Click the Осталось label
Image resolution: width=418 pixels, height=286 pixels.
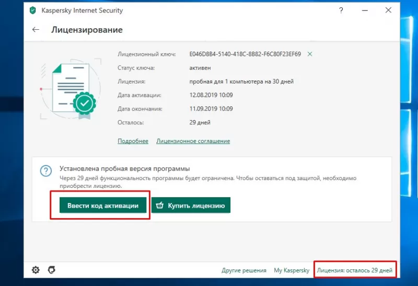(x=131, y=123)
